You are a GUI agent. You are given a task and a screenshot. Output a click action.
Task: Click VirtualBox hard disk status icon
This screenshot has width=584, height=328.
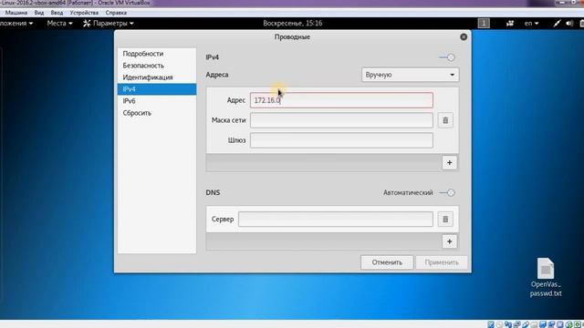pyautogui.click(x=491, y=324)
